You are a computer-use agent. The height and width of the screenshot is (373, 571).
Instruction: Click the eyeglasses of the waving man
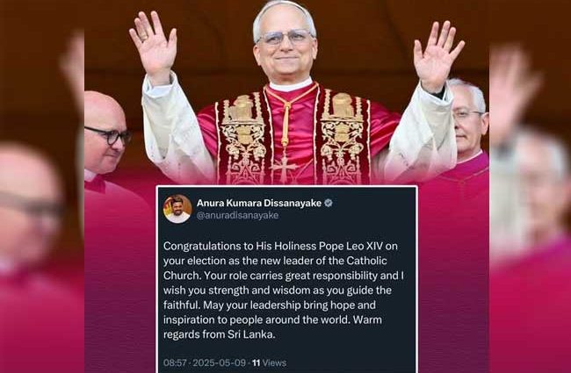click(285, 37)
